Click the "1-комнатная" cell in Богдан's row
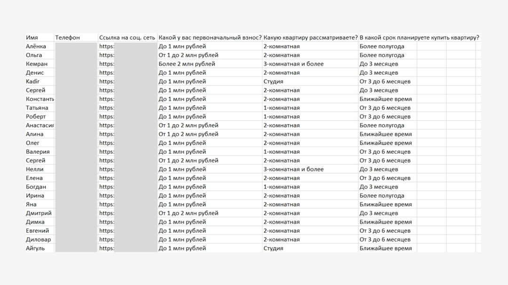Screen dimensions: 508x285 coord(281,187)
